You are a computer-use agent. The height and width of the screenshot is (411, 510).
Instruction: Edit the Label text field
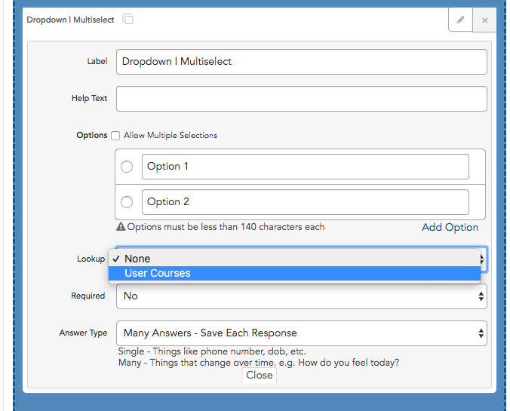tap(302, 62)
